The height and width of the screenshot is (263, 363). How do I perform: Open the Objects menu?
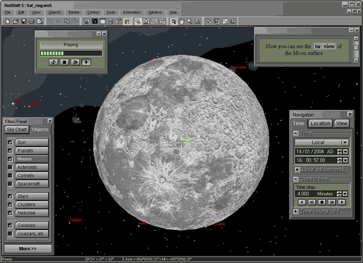pyautogui.click(x=54, y=12)
